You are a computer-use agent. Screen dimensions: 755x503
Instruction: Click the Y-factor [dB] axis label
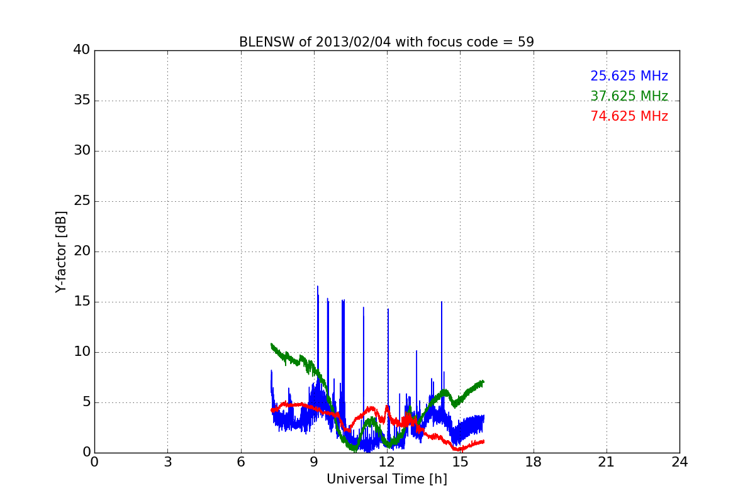(61, 251)
